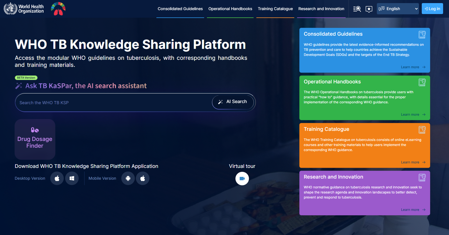Select Training Catalogue in navigation bar
Viewport: 449px width, 235px height.
pos(275,9)
